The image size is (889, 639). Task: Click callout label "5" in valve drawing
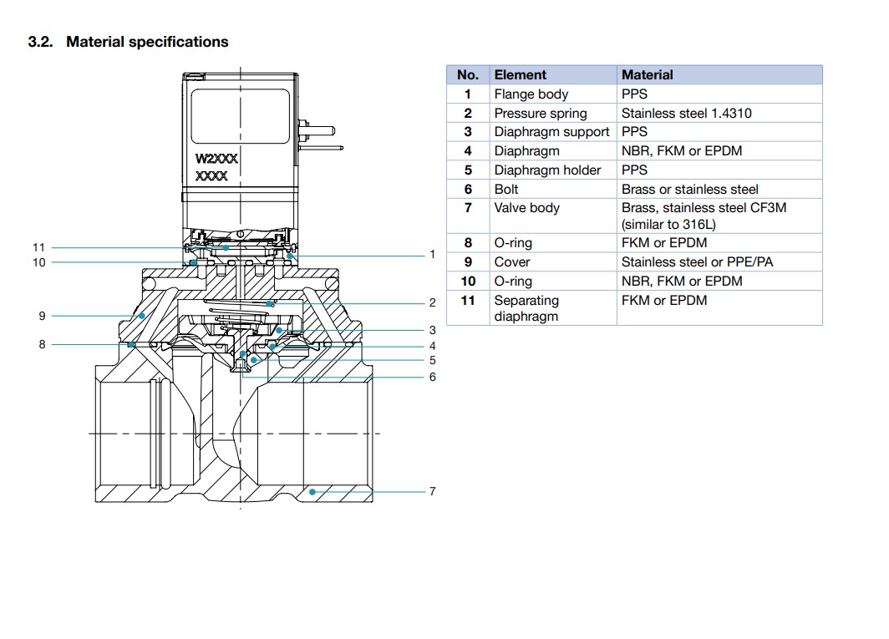click(x=432, y=361)
